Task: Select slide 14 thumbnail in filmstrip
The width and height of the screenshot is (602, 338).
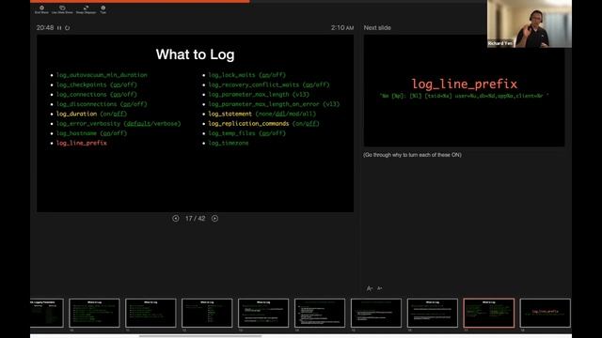Action: point(320,313)
